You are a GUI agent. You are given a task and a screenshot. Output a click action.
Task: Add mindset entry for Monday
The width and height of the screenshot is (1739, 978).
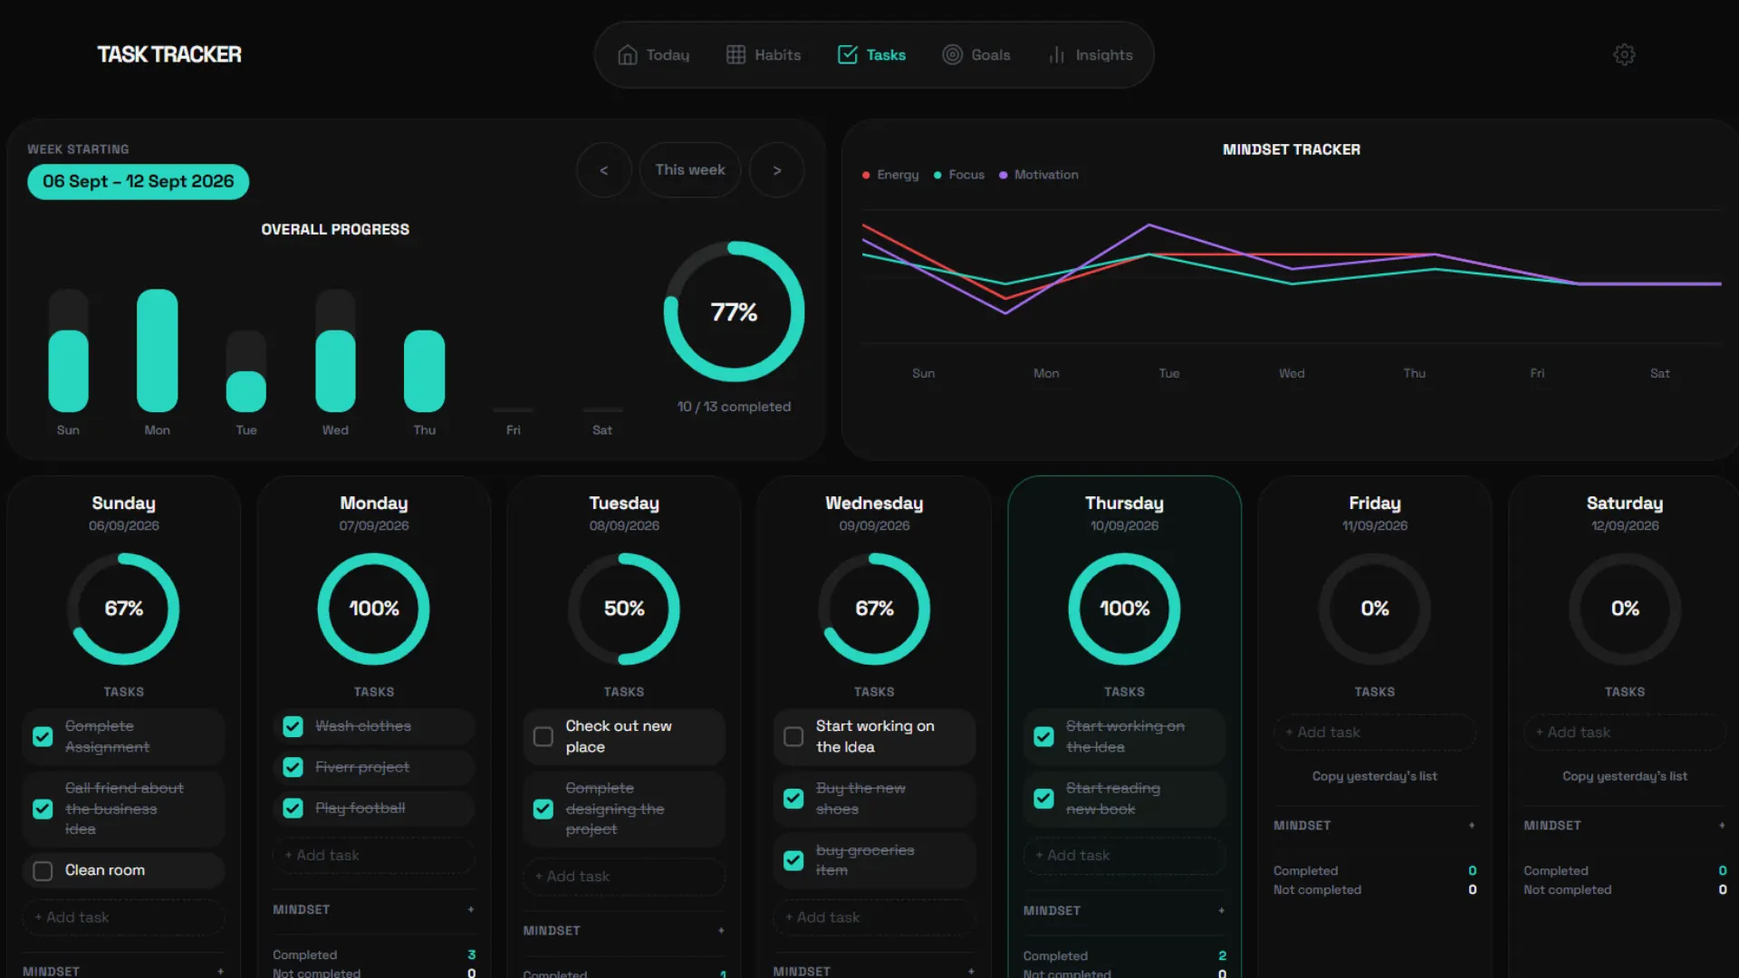[471, 909]
